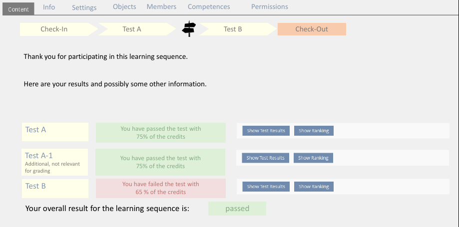Click the signpost icon in the sequence
The image size is (459, 227).
[189, 29]
